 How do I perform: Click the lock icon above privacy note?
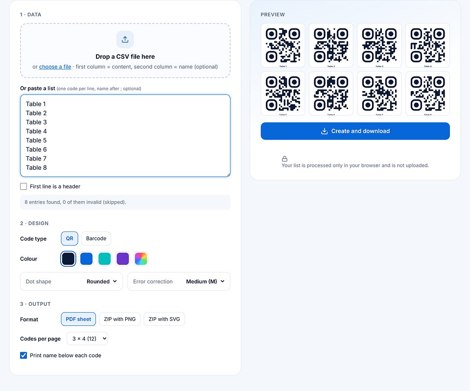(284, 159)
